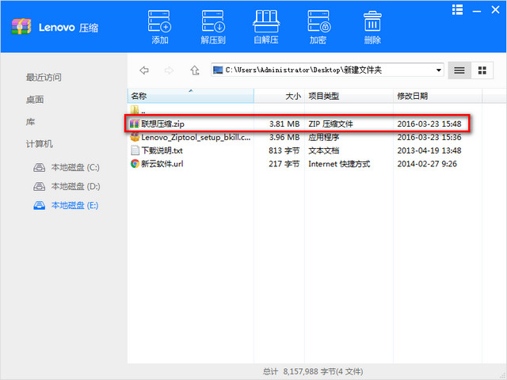This screenshot has height=380, width=507.
Task: Go back with the left arrow button
Action: point(144,70)
